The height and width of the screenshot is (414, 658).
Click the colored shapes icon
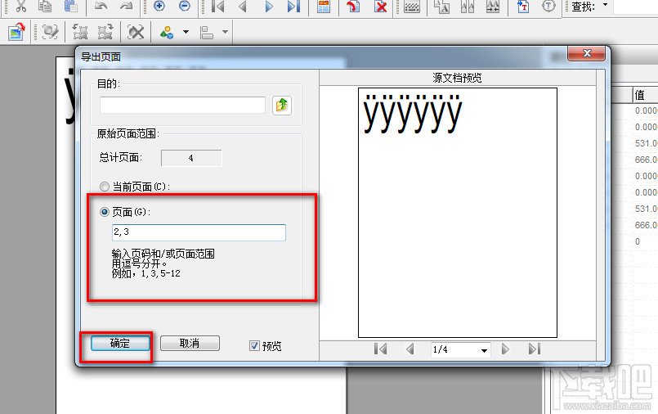coord(167,32)
